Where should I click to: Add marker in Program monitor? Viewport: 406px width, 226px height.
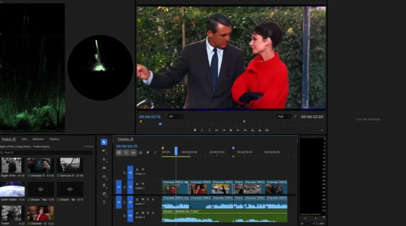(195, 131)
